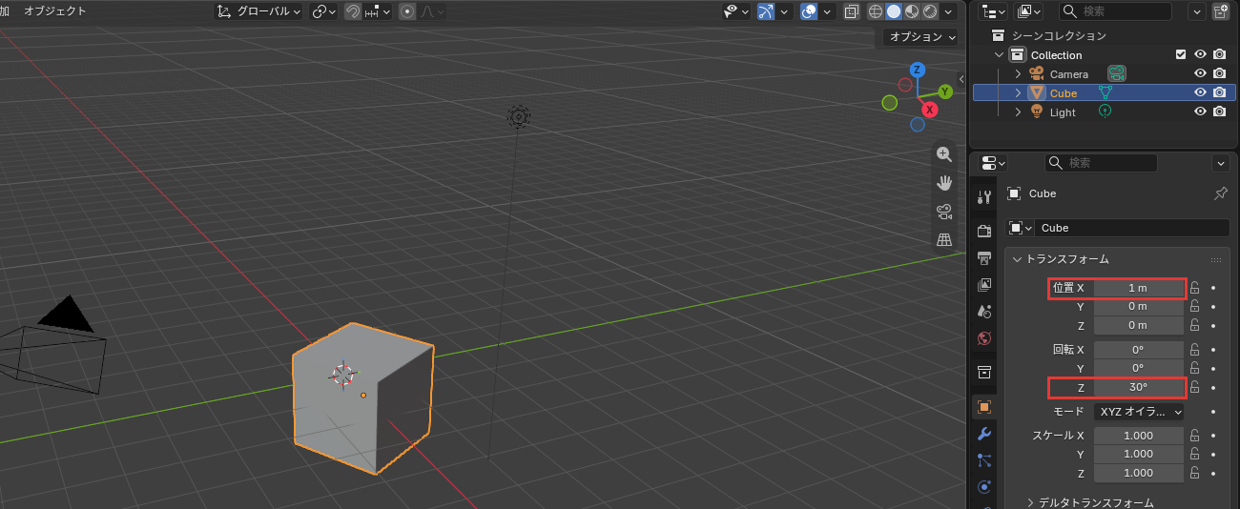Open the グローバル transform orientation dropdown
Screen dimensions: 1240x509
coord(258,11)
